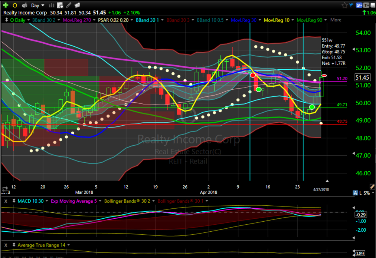Click the bar chart style icon
Viewport: 376px width, 258px height.
[51, 5]
